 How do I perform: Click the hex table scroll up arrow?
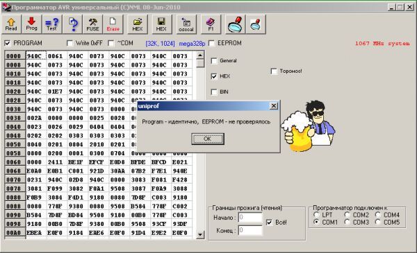tap(200, 55)
